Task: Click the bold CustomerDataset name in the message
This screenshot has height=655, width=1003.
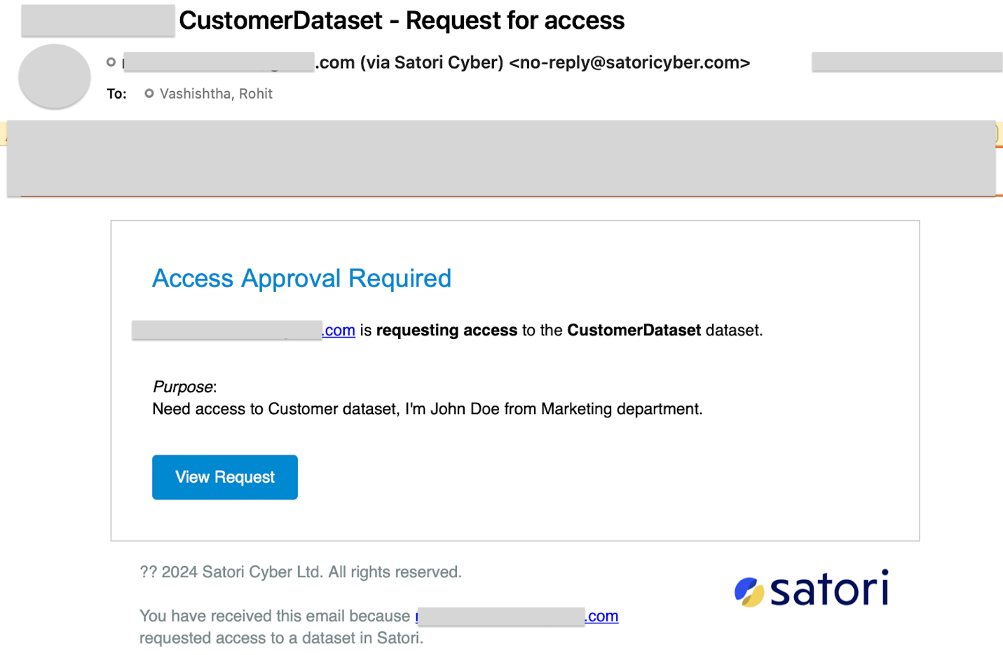Action: point(634,330)
